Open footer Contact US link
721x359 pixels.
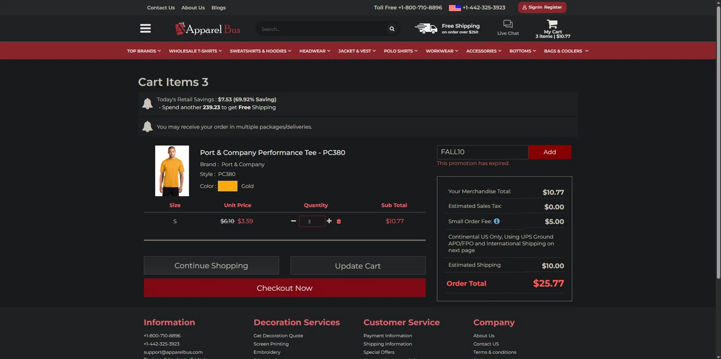486,344
